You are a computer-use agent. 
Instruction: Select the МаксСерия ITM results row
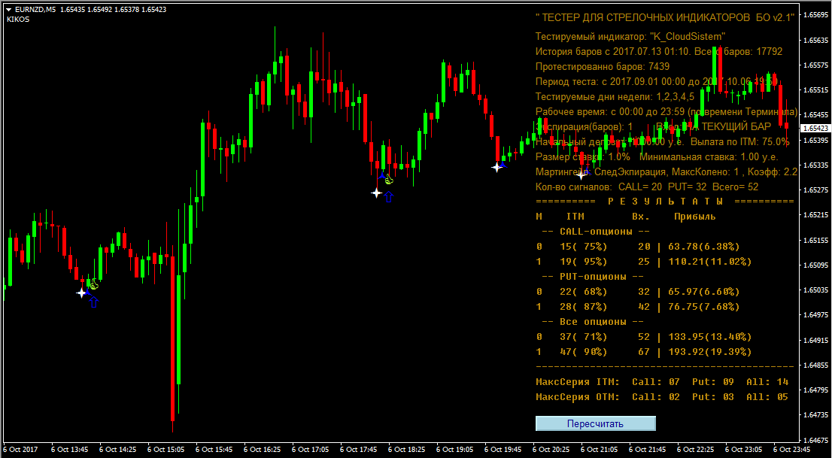(662, 382)
